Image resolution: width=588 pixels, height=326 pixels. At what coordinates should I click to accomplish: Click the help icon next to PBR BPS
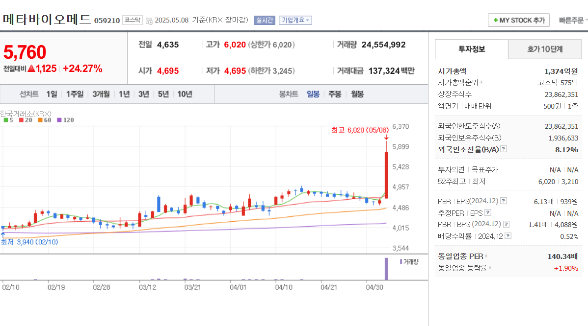[x=506, y=224]
